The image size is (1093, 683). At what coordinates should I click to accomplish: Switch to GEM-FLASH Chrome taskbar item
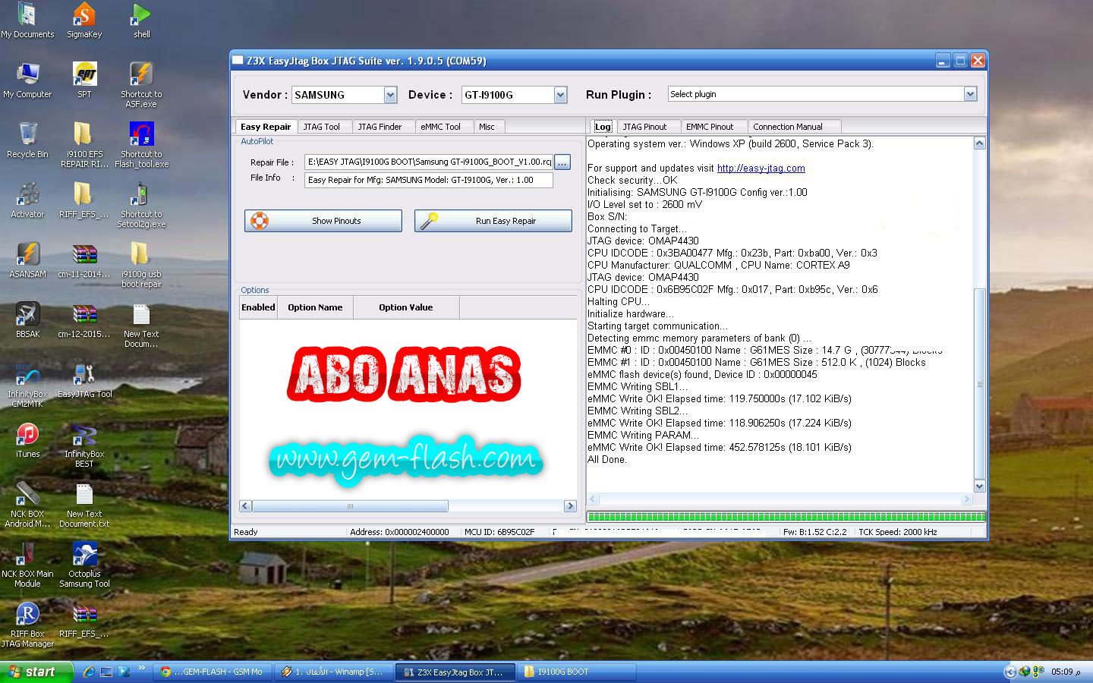(x=213, y=672)
